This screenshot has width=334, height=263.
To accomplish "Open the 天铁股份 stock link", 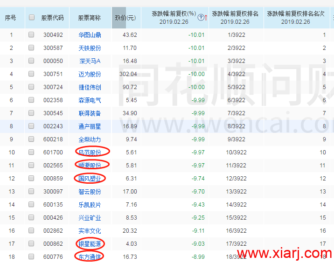I will click(x=90, y=48).
